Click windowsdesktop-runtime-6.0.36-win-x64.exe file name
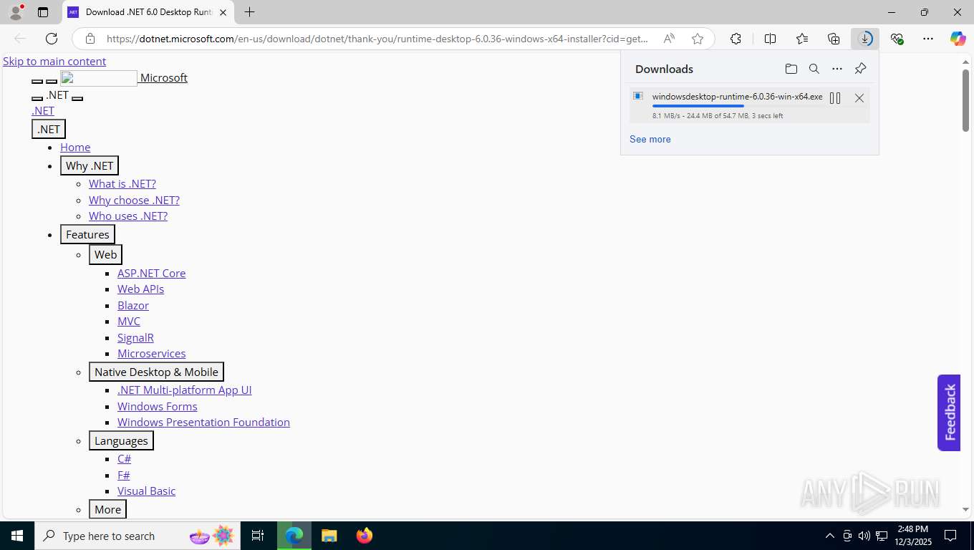The width and height of the screenshot is (974, 550). pyautogui.click(x=737, y=96)
